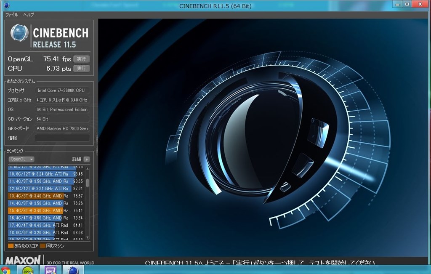
Task: Click the ranking list scrollbar thumb
Action: tap(88, 183)
